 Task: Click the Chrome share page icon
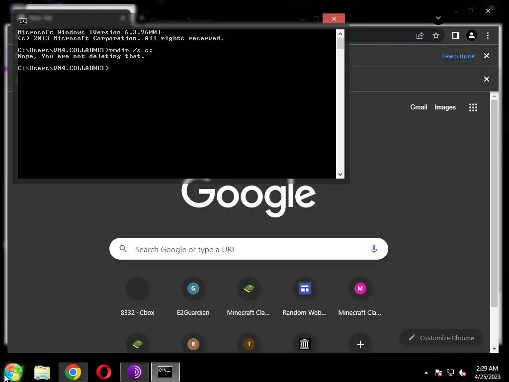tap(420, 35)
